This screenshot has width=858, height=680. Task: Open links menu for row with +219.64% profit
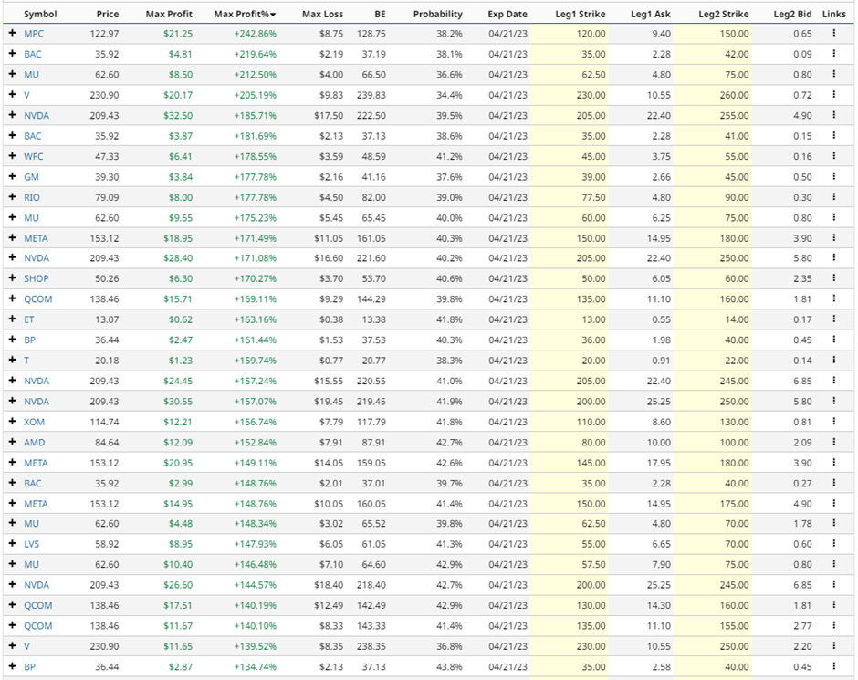pos(834,54)
